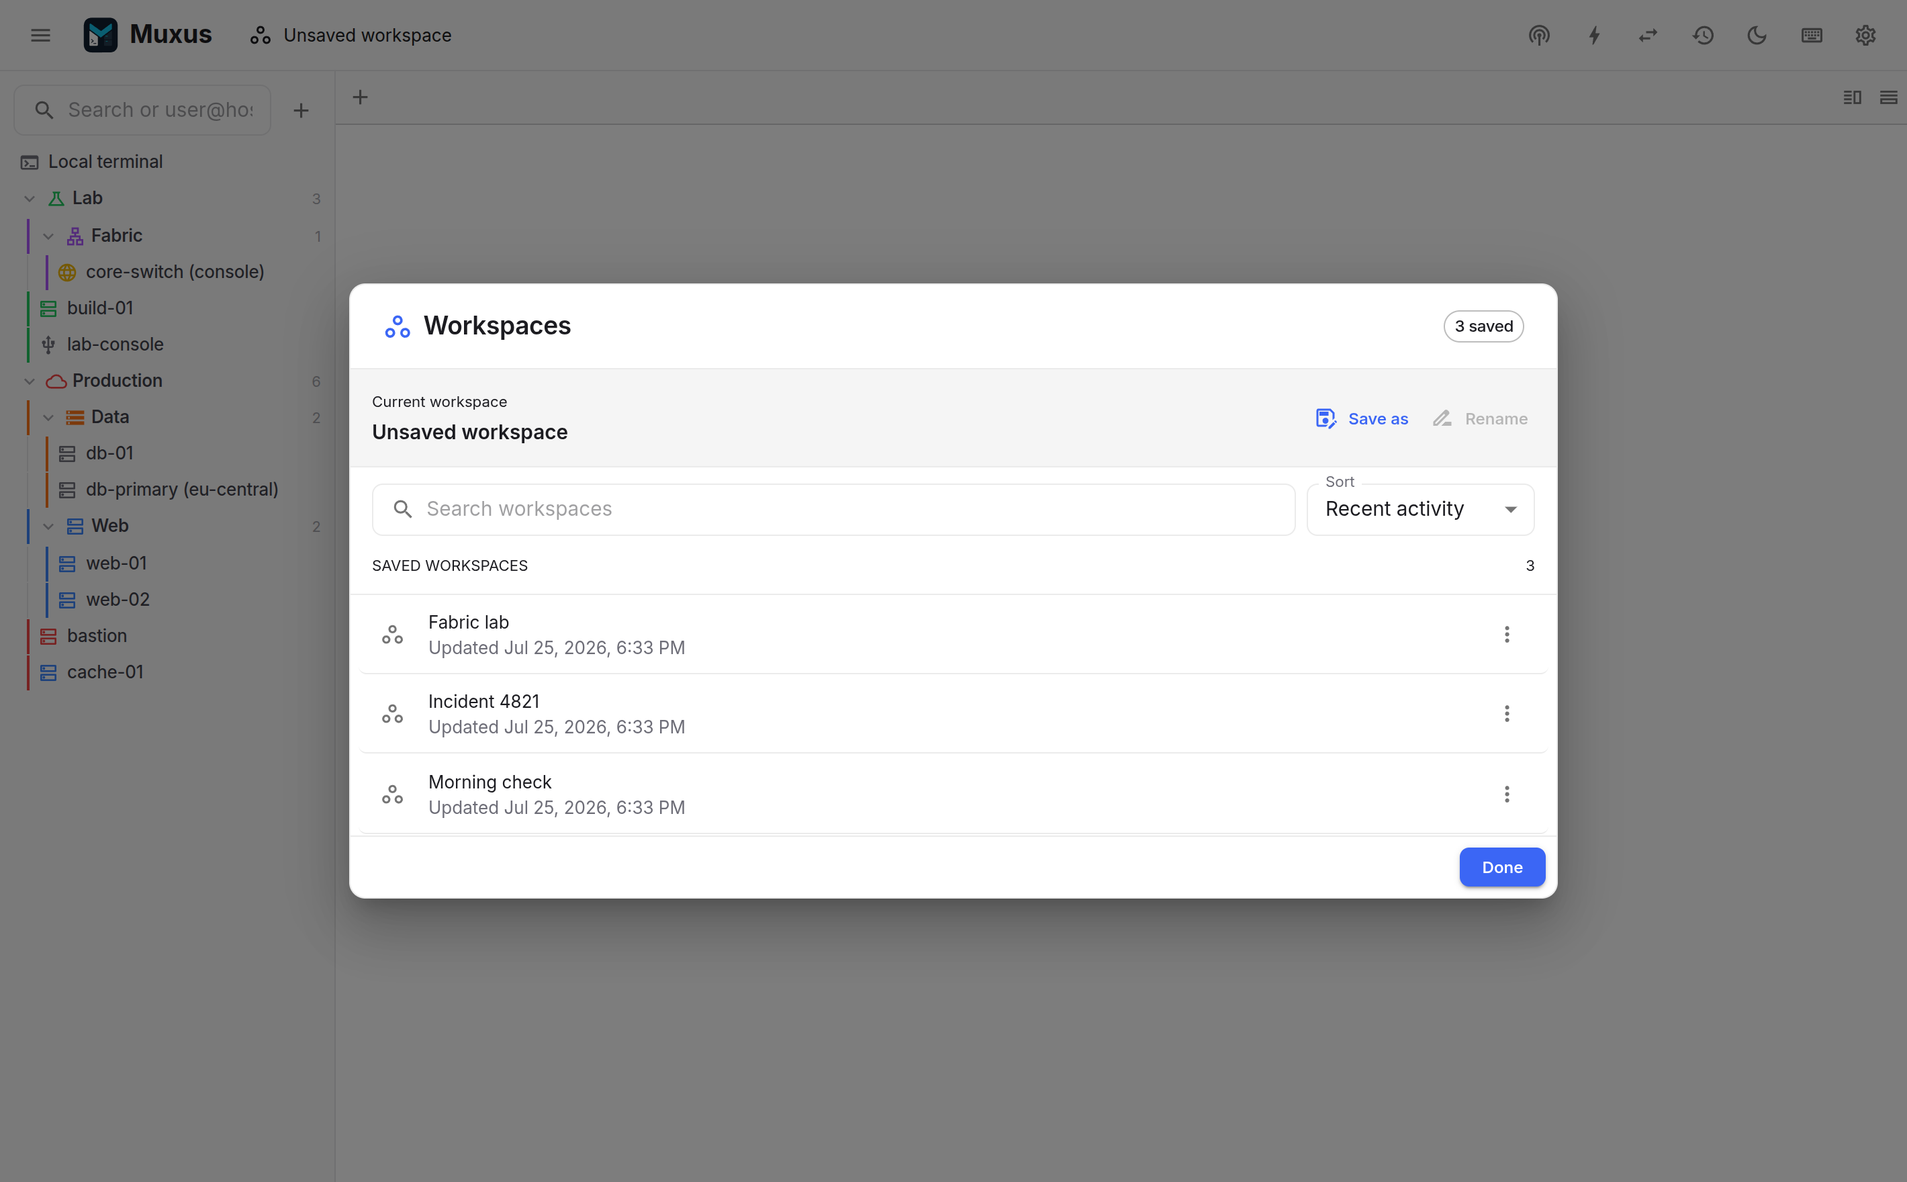The image size is (1907, 1182).
Task: Open the Morning check workspace
Action: pyautogui.click(x=953, y=795)
